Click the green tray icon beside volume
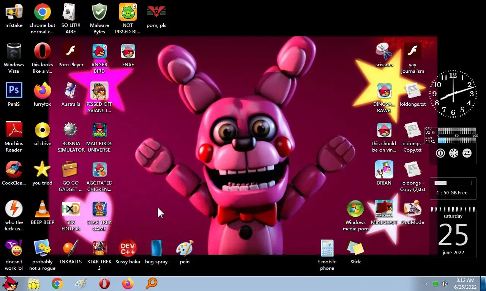 436,284
